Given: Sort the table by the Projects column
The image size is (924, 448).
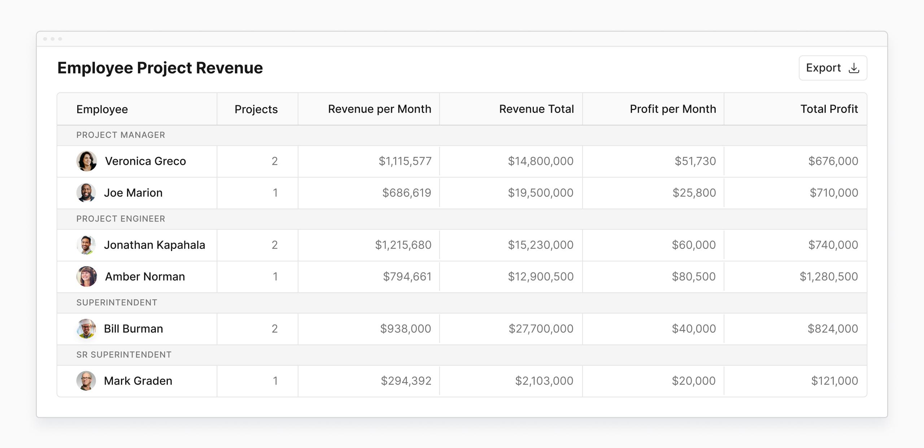Looking at the screenshot, I should point(256,109).
